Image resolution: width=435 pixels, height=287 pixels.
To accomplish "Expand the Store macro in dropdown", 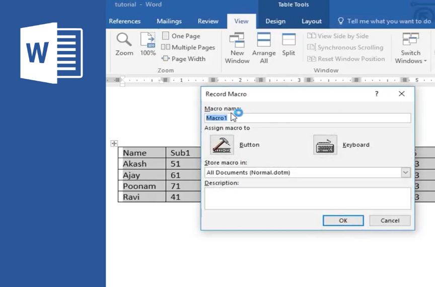I will (406, 173).
